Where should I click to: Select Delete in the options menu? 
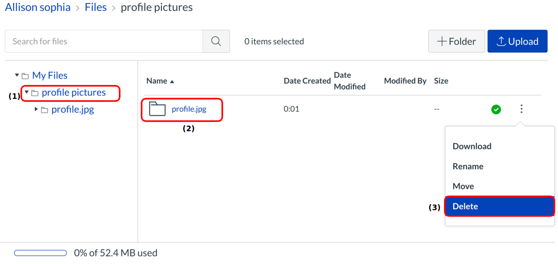465,206
